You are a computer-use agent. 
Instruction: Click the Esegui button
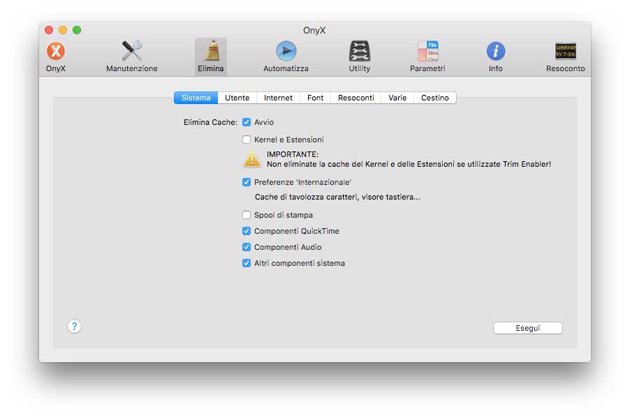point(527,328)
